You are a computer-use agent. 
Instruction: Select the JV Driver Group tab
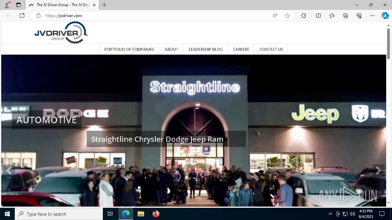62,5
